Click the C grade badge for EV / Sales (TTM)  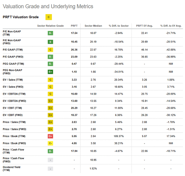50,80
